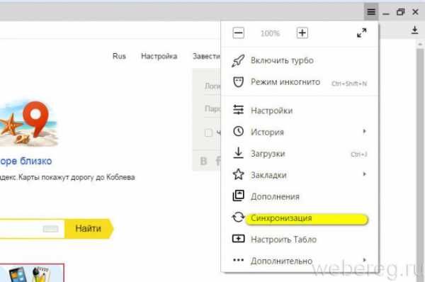Open the море близко promo link
This screenshot has height=282, width=425.
click(x=26, y=161)
